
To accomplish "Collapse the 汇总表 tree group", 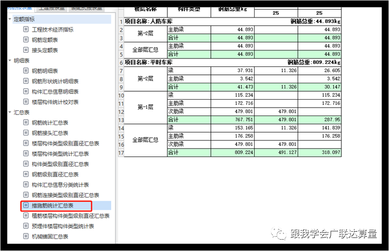I will click(10, 112).
